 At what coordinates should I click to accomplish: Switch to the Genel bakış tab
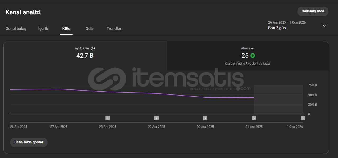click(x=16, y=29)
